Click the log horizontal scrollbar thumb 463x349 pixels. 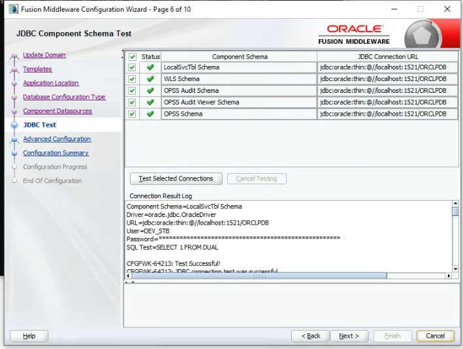[259, 276]
